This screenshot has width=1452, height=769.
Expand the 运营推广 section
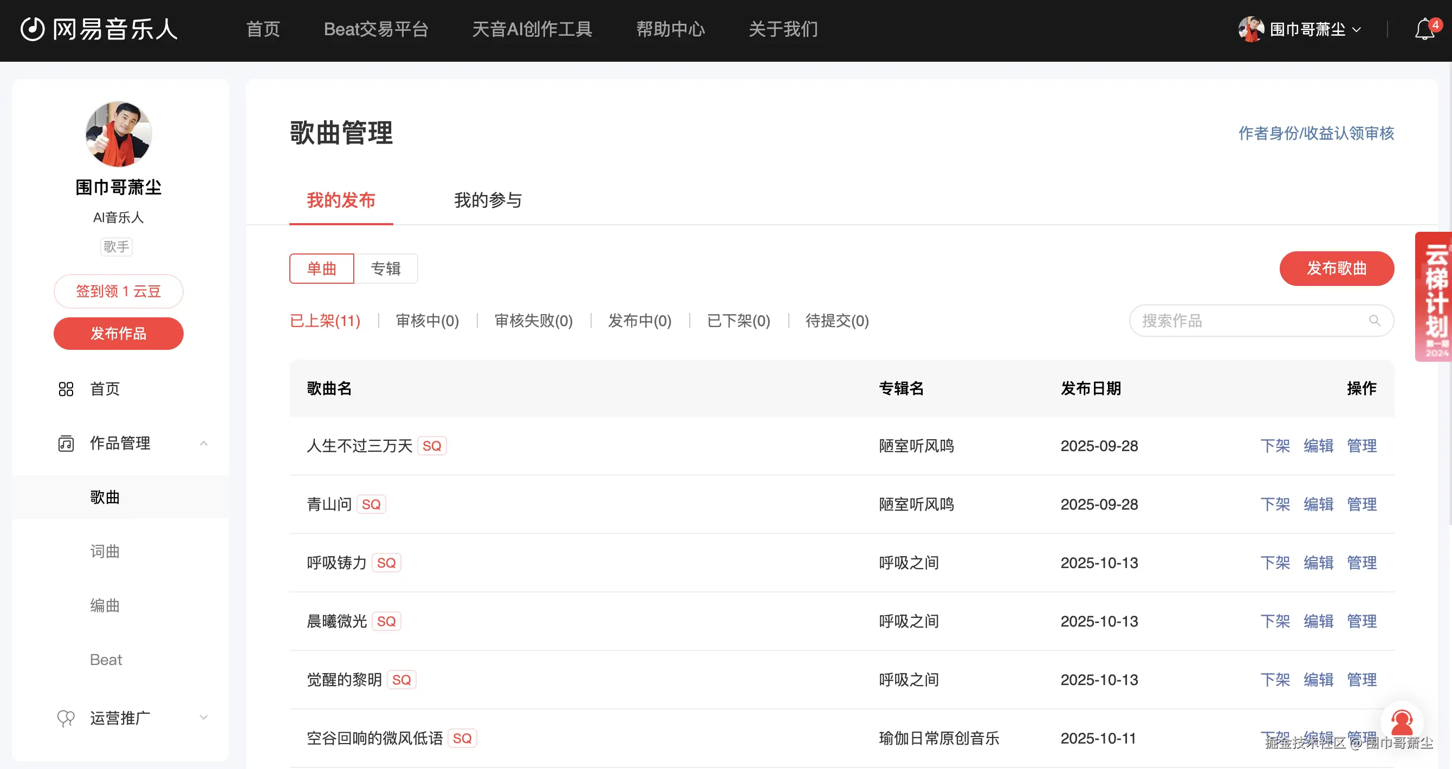[x=204, y=717]
